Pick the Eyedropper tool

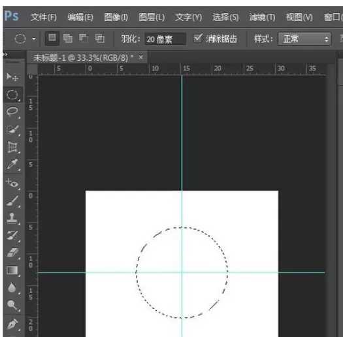(12, 164)
